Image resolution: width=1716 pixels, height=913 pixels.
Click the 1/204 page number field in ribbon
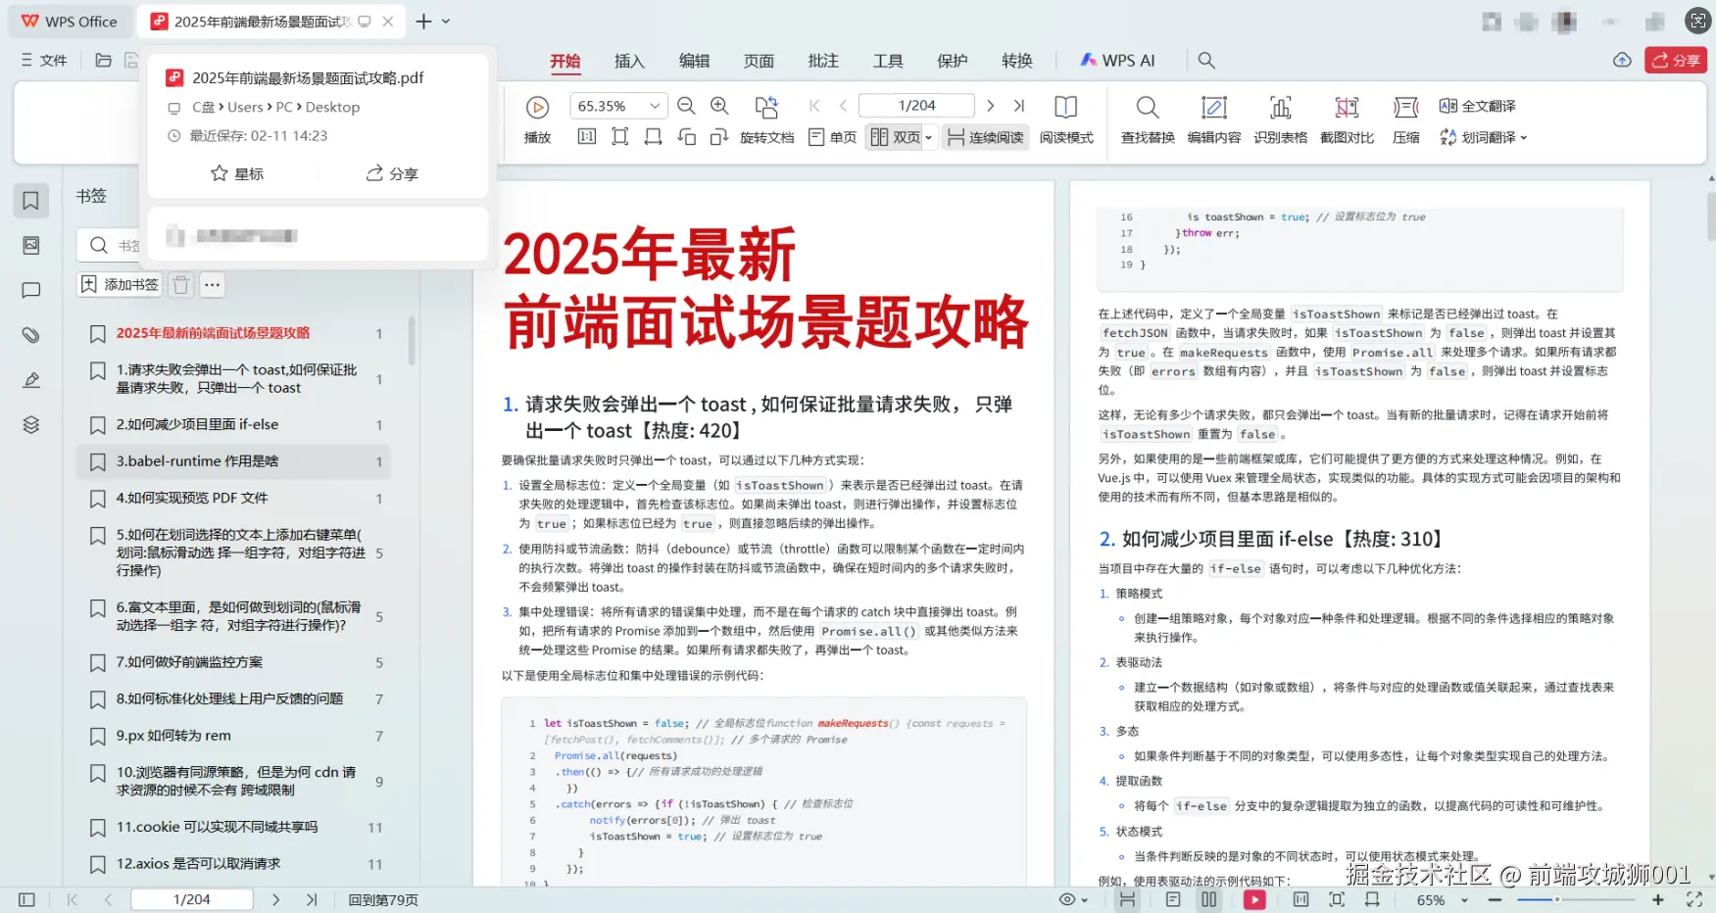(916, 106)
